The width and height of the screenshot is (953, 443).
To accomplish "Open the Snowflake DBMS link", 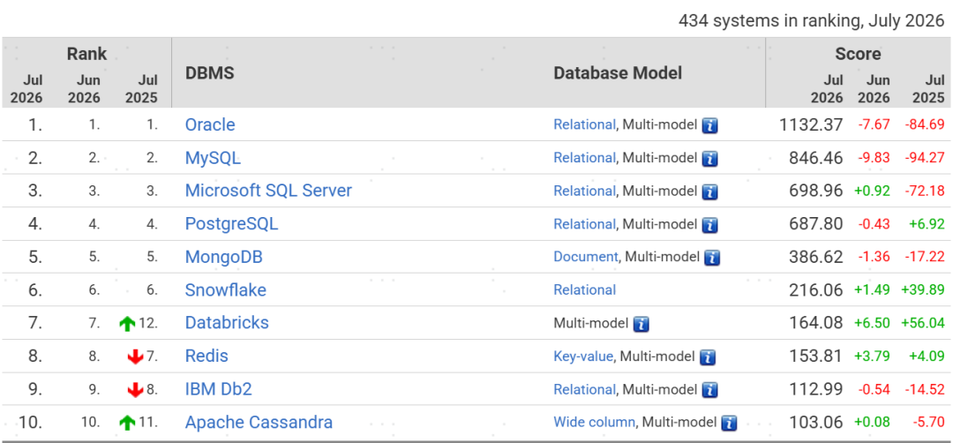I will (226, 289).
